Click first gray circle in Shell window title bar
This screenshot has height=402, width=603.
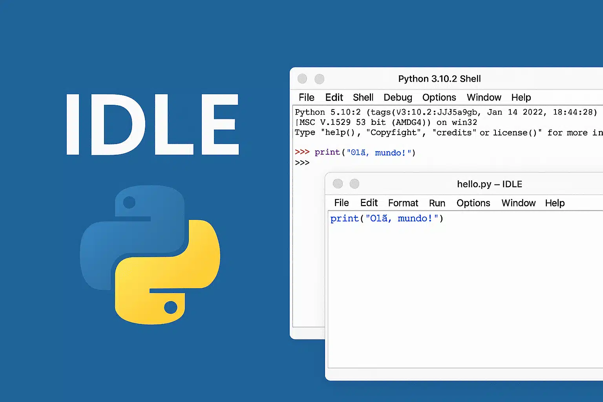(x=302, y=79)
